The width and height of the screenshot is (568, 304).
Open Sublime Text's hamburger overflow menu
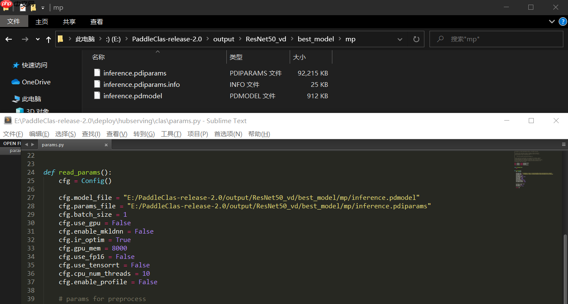563,144
